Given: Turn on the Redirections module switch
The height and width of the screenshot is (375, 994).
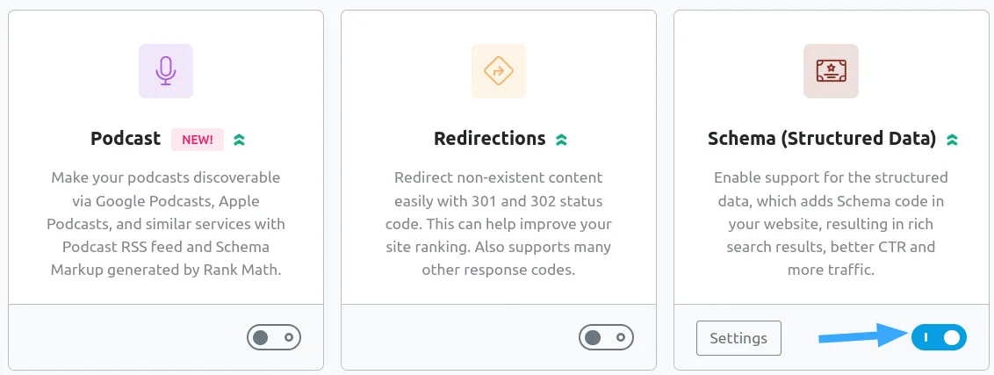Looking at the screenshot, I should click(x=606, y=337).
